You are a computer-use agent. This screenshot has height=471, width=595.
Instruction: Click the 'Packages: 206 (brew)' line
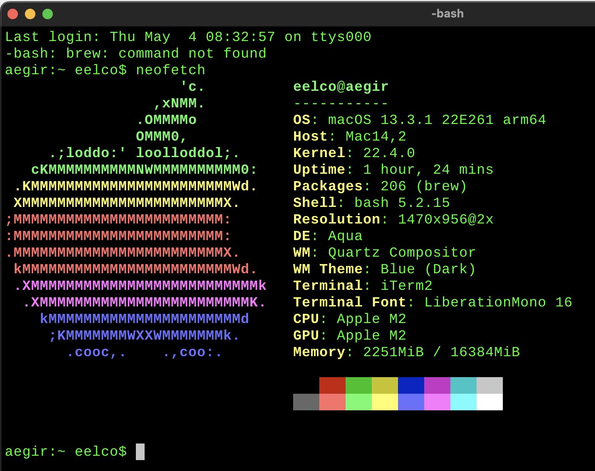click(380, 186)
